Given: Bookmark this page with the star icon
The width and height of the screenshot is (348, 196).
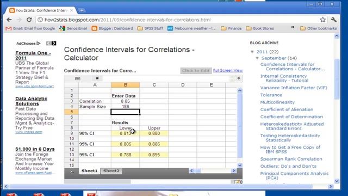Looking at the screenshot, I should tap(322, 20).
